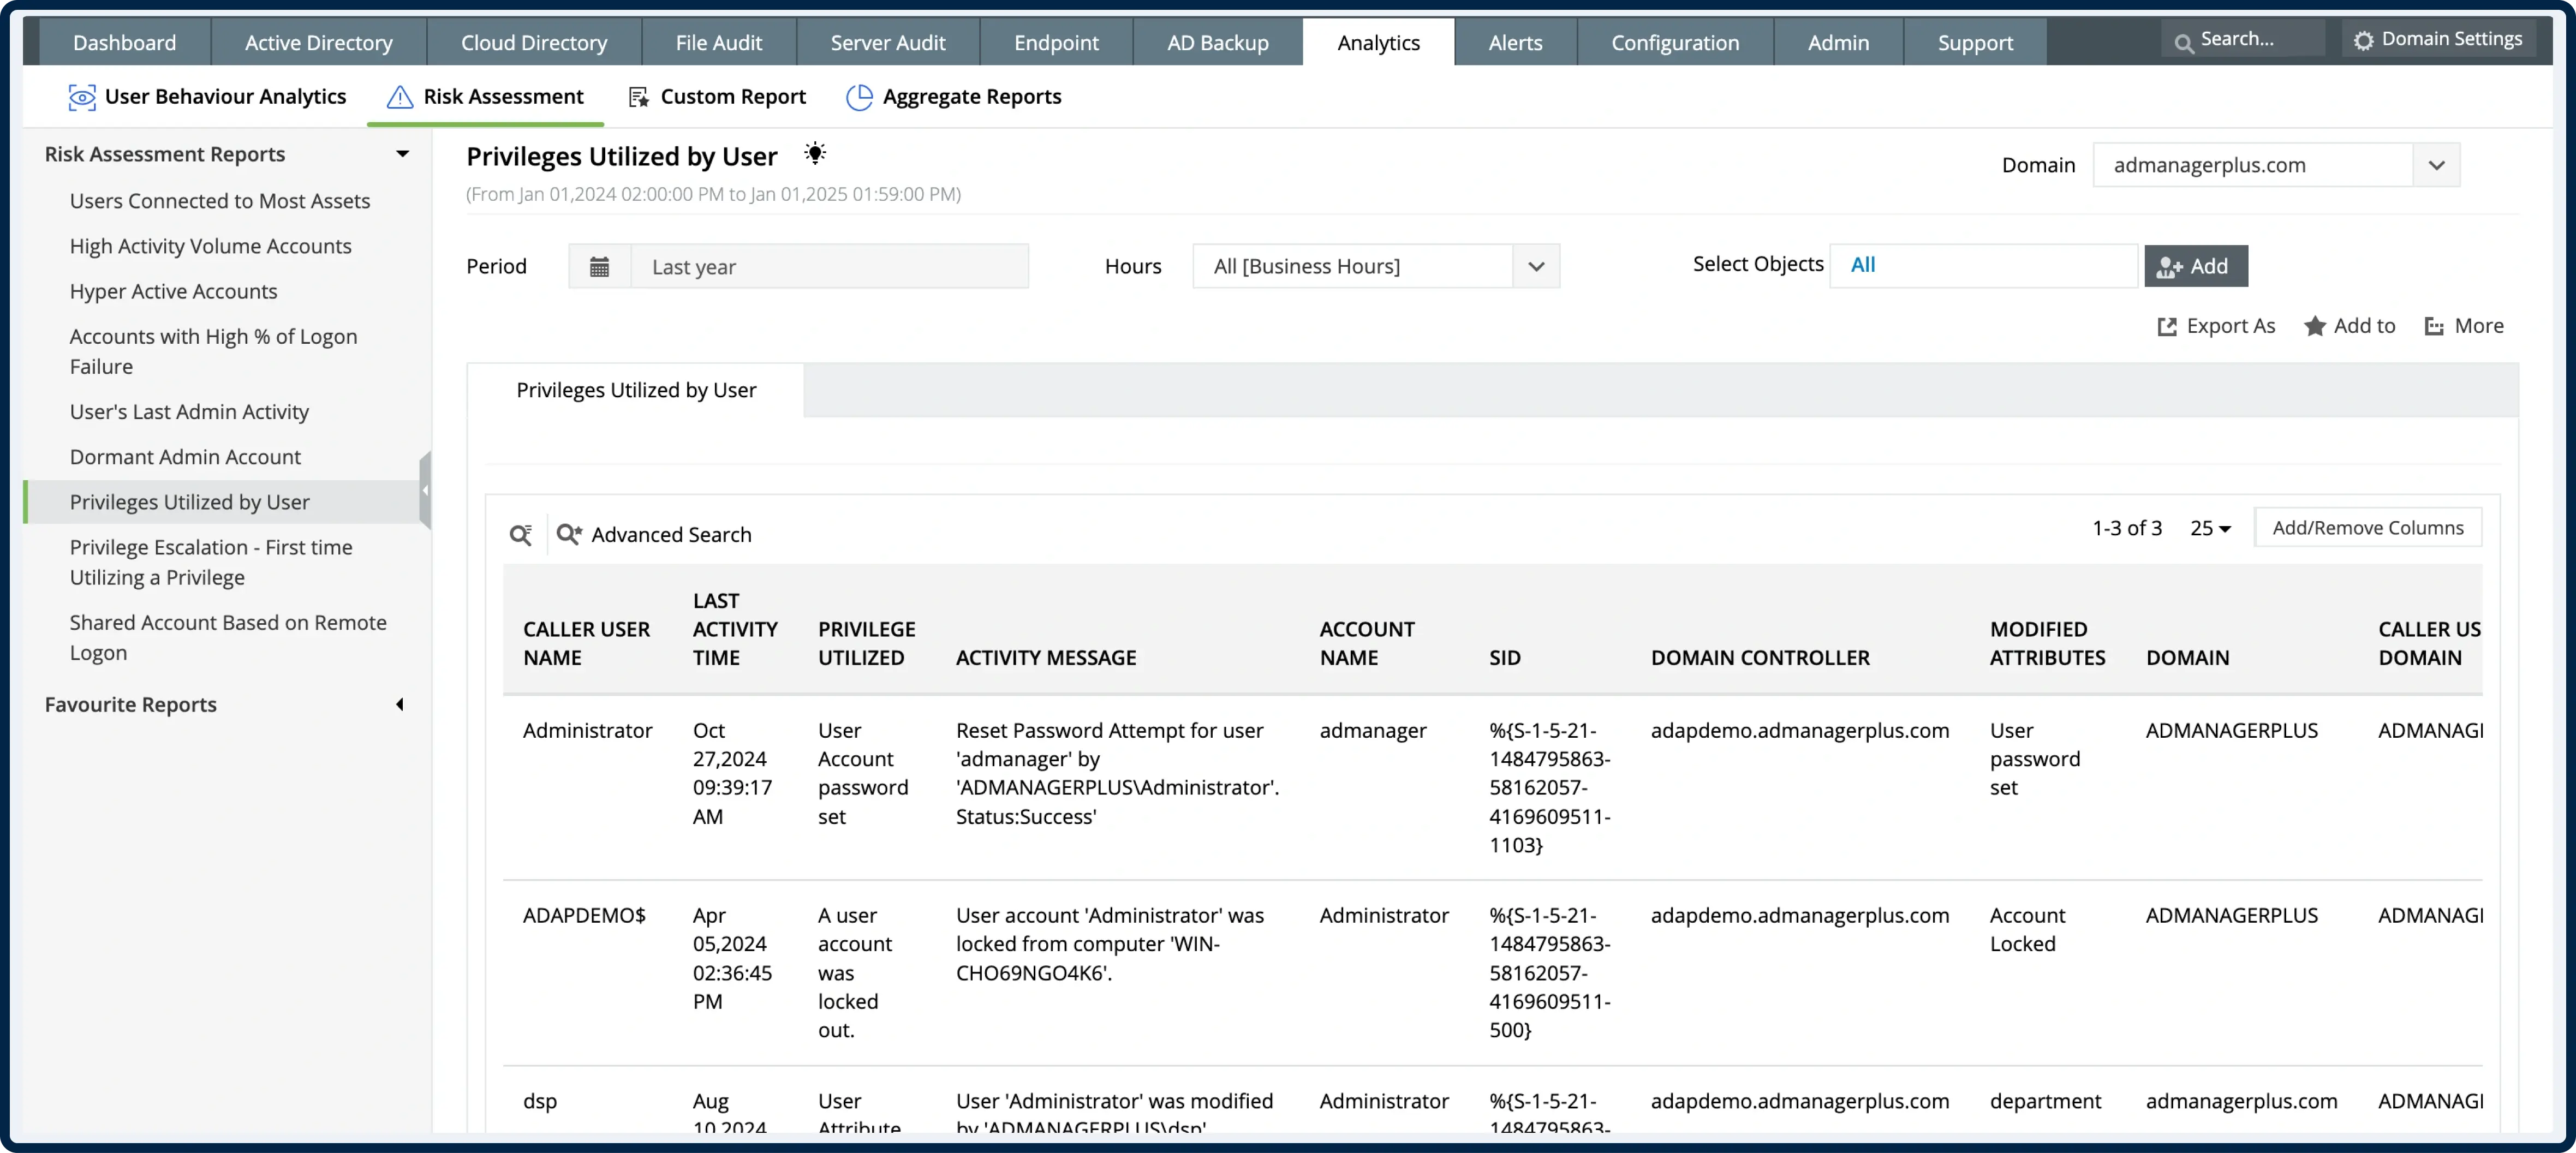Collapse the Risk Assessment Reports section
The height and width of the screenshot is (1153, 2576).
tap(403, 154)
